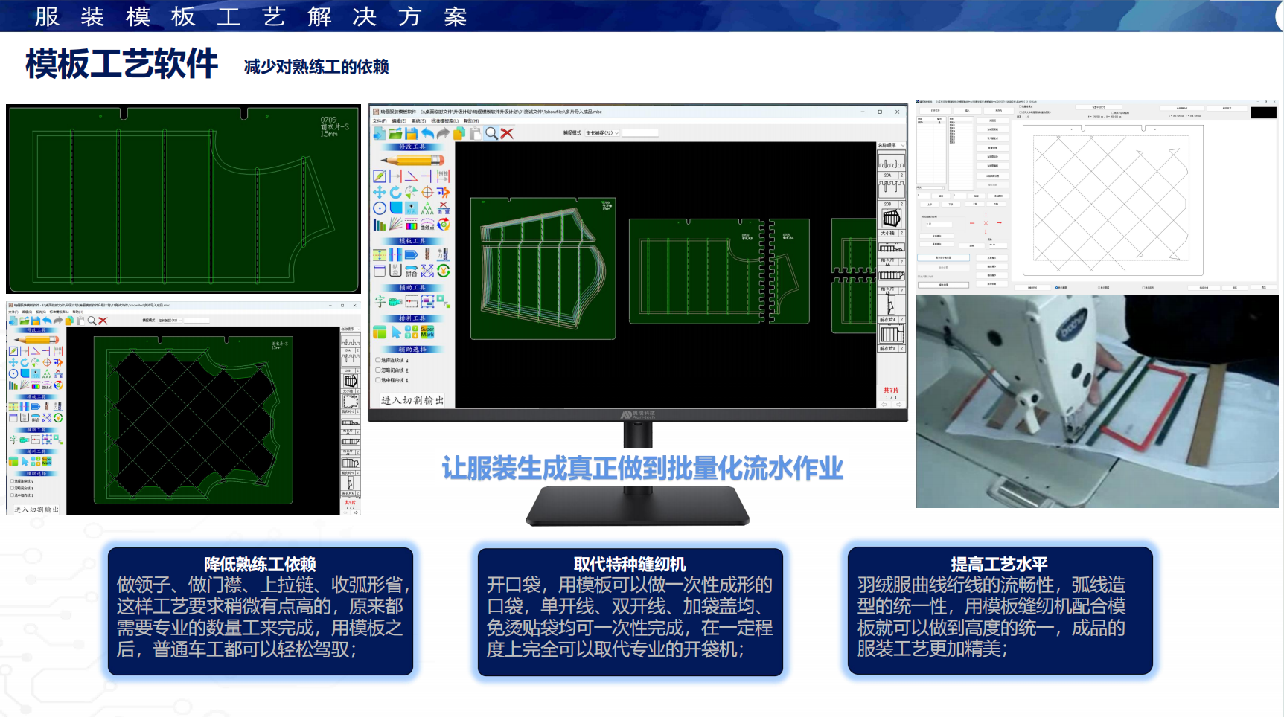Click next page arrow below 共7片, center window
This screenshot has width=1284, height=717.
(x=898, y=405)
